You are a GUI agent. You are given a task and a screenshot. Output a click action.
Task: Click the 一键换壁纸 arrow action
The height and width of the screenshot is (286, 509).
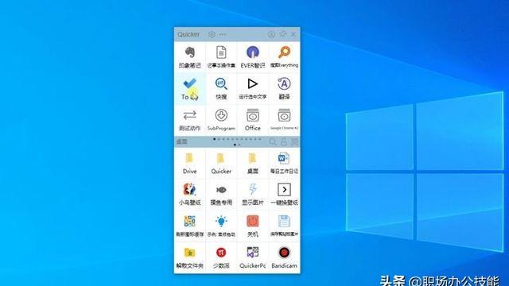pyautogui.click(x=284, y=195)
